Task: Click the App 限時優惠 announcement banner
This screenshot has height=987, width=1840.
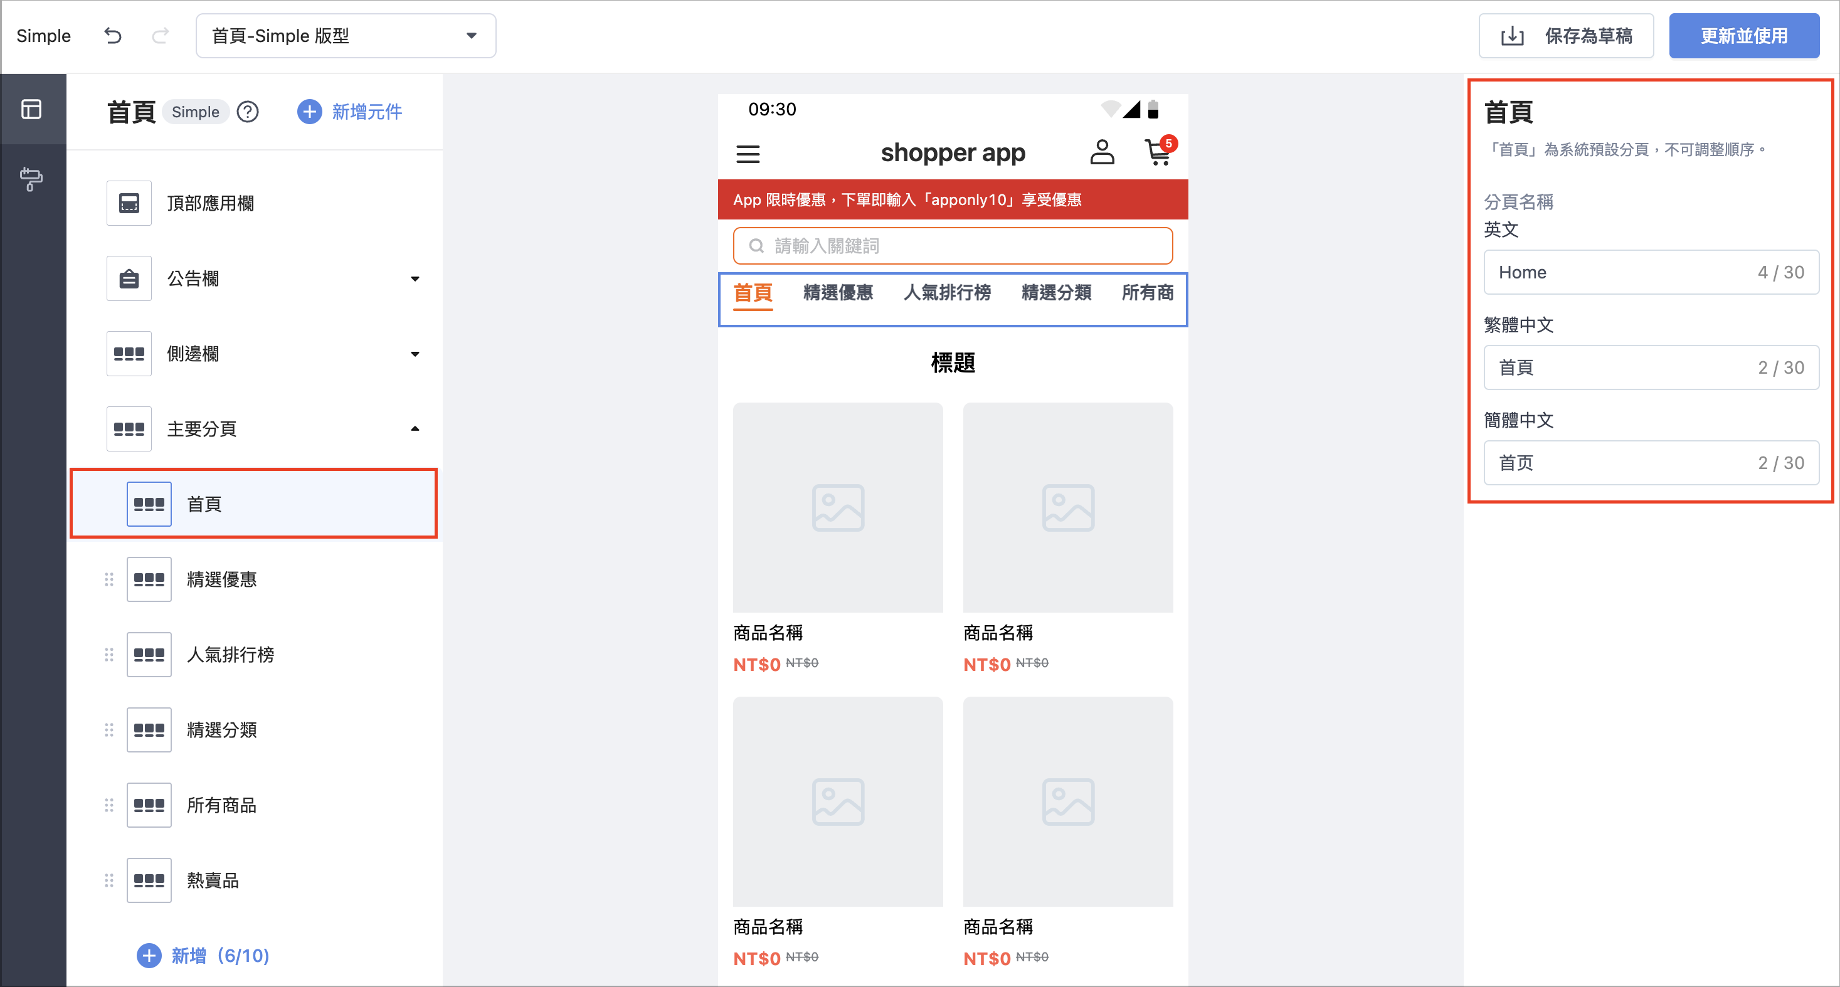Action: [953, 199]
